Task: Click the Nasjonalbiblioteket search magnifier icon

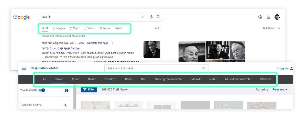Action: 204,68
